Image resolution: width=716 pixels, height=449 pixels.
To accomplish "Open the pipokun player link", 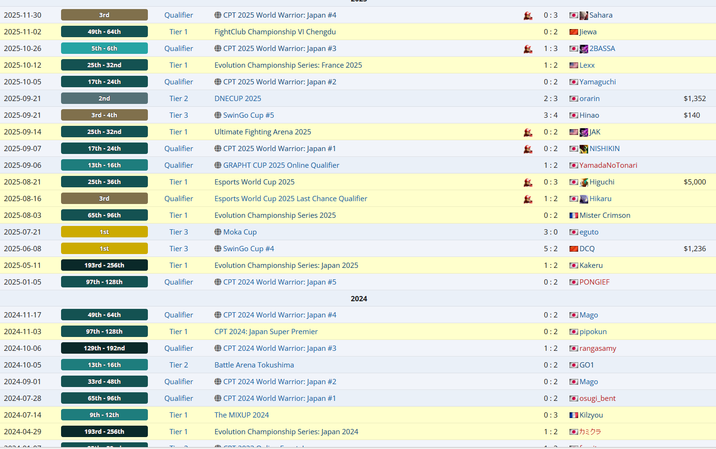I will tap(593, 332).
